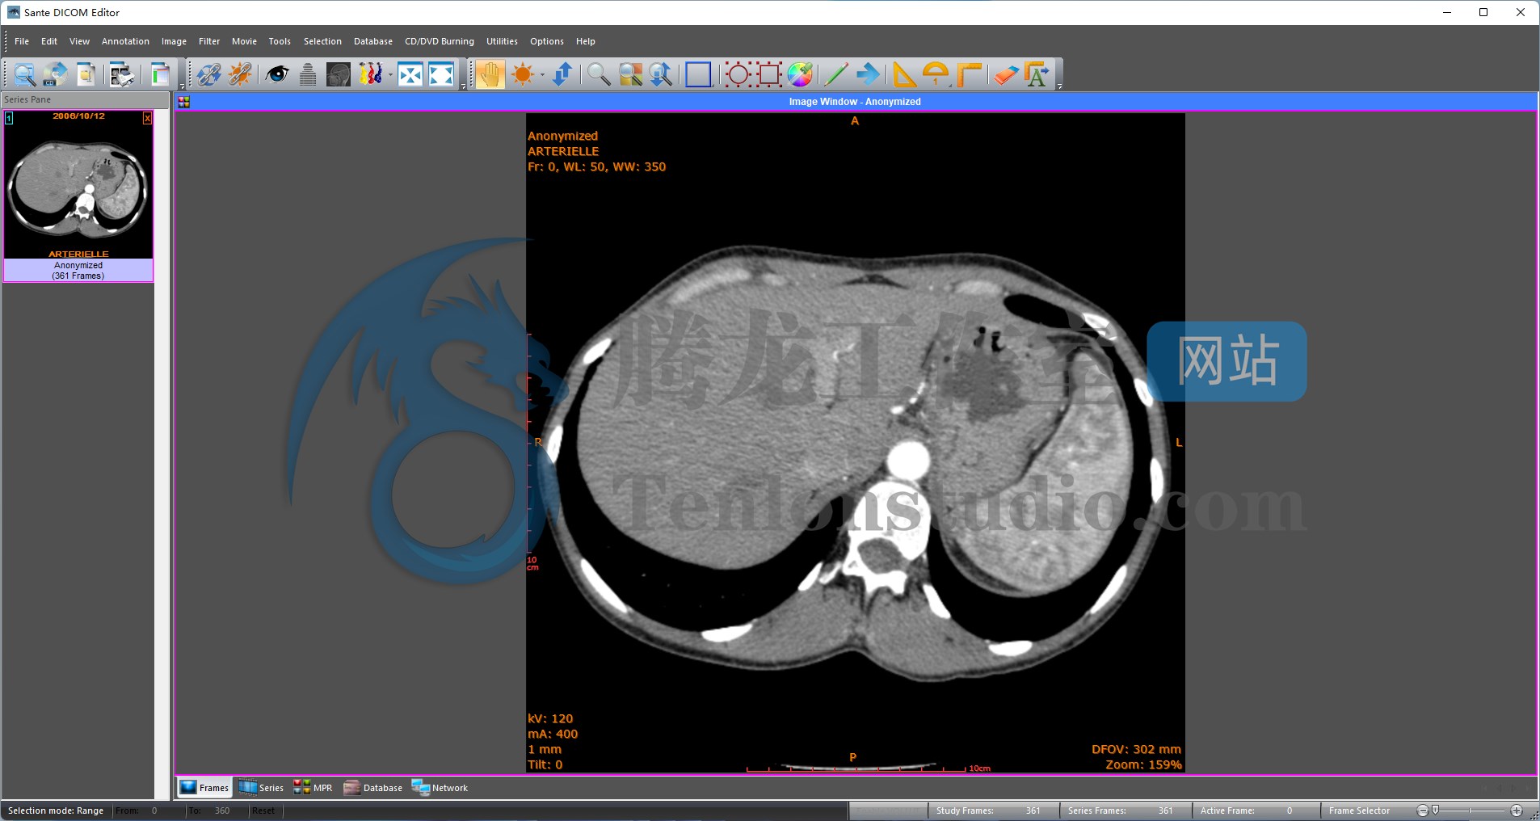
Task: Click frame selector minus button
Action: point(1423,810)
